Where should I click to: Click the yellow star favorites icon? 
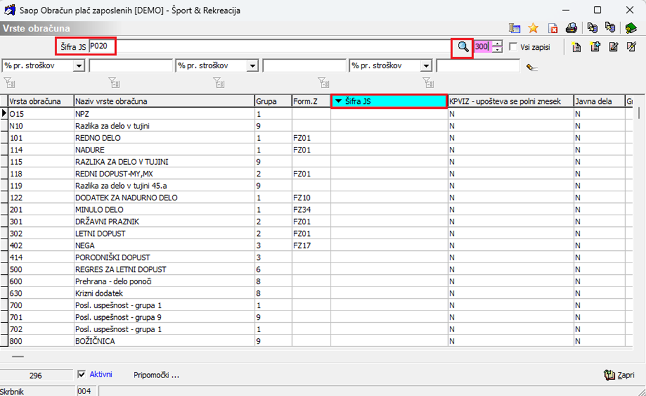533,28
